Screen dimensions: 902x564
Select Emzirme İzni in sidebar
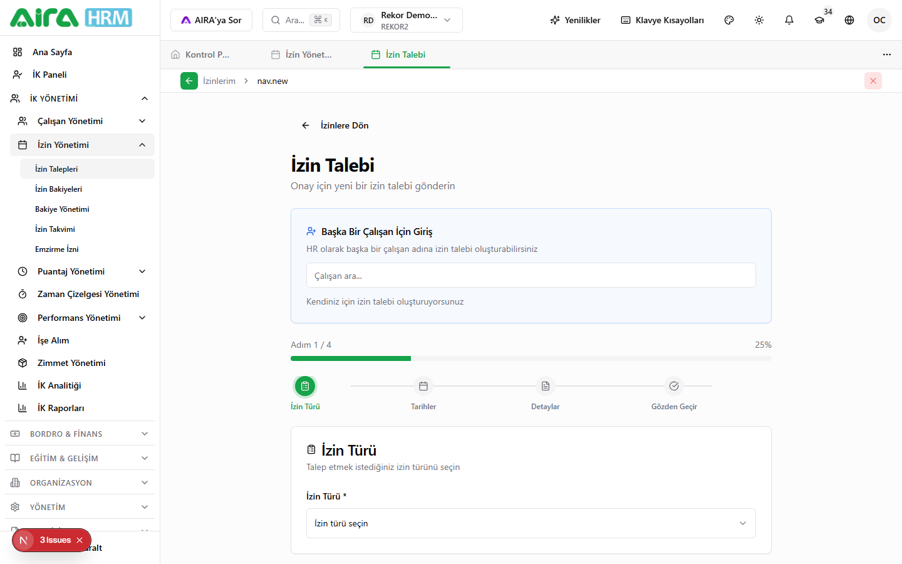pos(87,249)
